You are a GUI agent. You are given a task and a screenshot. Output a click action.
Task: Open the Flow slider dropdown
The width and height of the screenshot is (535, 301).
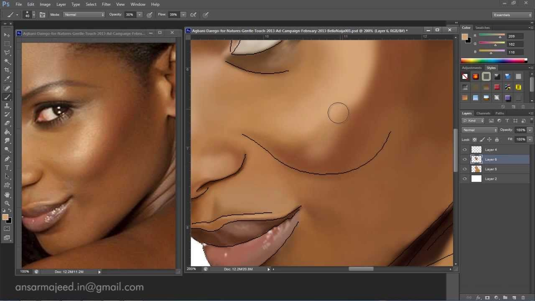pos(183,15)
